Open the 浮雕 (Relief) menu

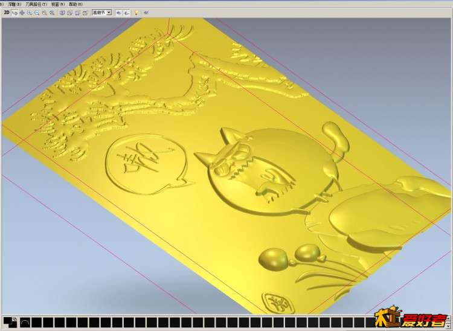(14, 4)
